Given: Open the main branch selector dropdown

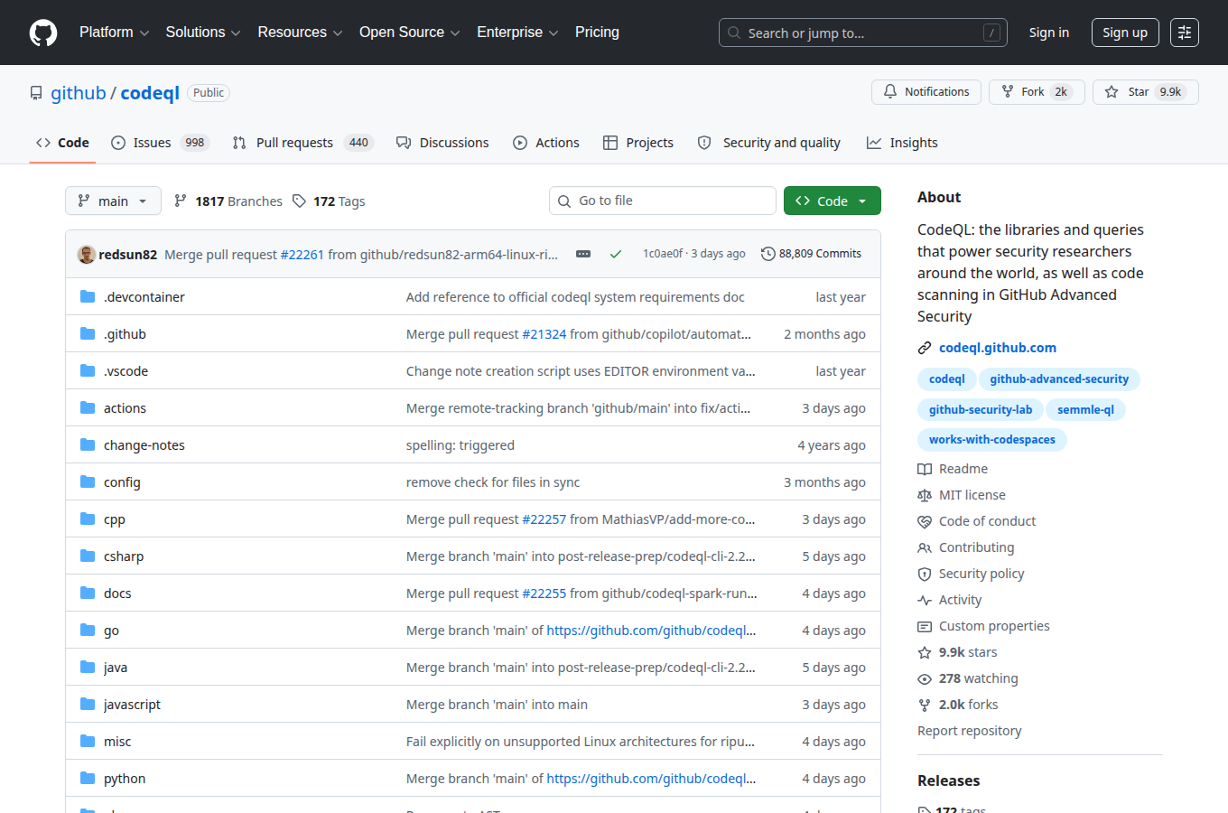Looking at the screenshot, I should [113, 201].
